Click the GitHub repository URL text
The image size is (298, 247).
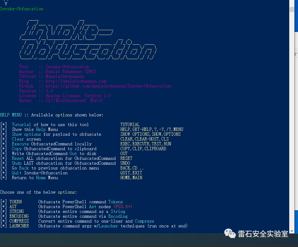[108, 86]
